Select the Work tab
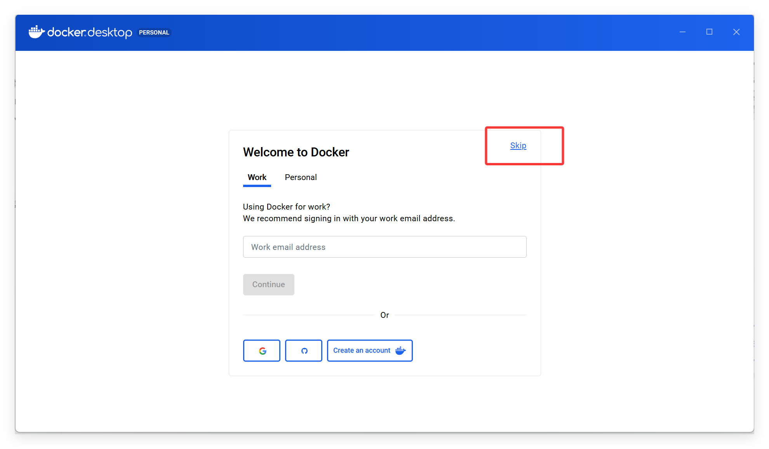 pyautogui.click(x=257, y=177)
